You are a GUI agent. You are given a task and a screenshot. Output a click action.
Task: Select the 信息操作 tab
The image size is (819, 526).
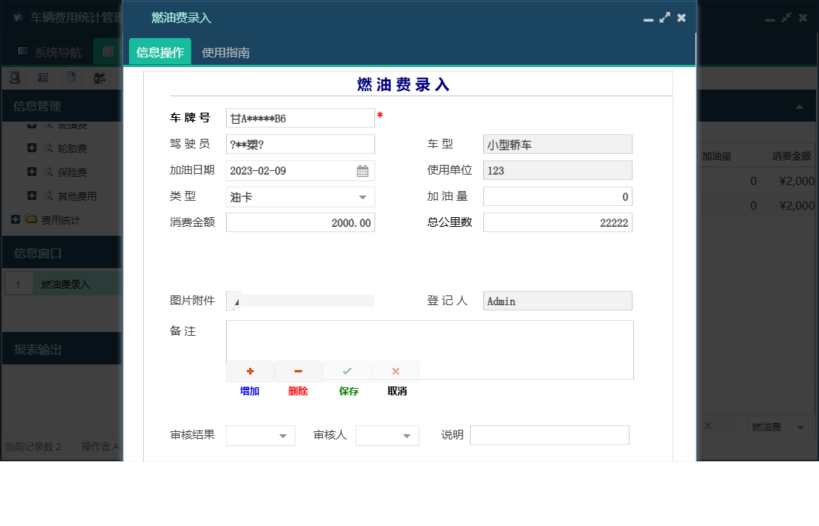pos(160,53)
